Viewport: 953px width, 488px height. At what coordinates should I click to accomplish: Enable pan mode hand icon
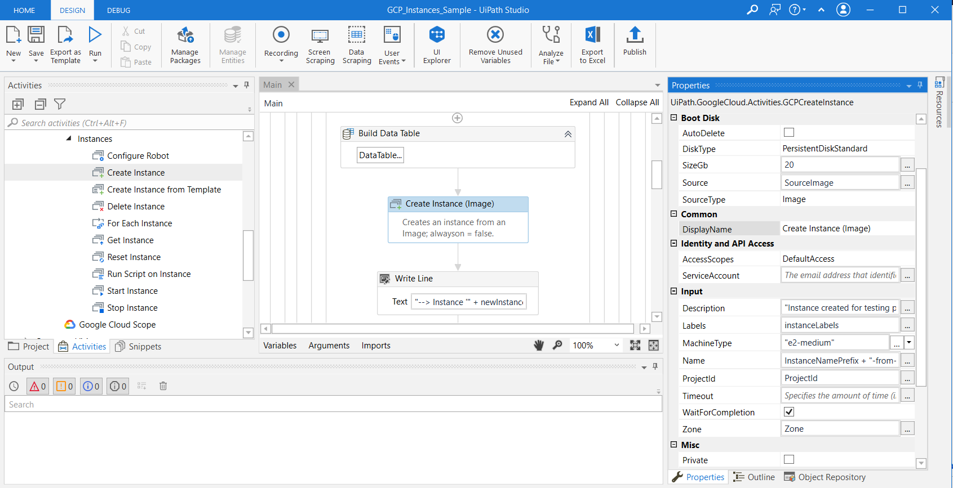coord(539,345)
